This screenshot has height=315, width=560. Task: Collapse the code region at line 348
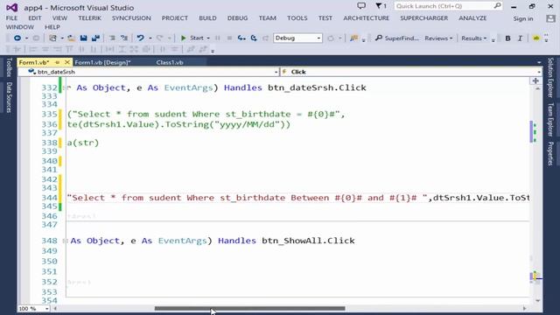[x=65, y=241]
